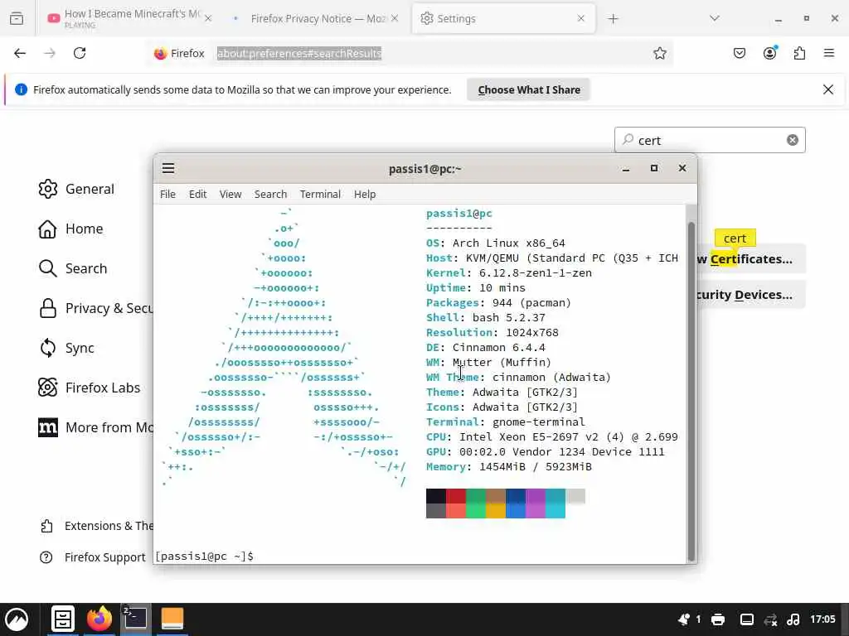Open the notifications tray icon
849x636 pixels.
(684, 619)
